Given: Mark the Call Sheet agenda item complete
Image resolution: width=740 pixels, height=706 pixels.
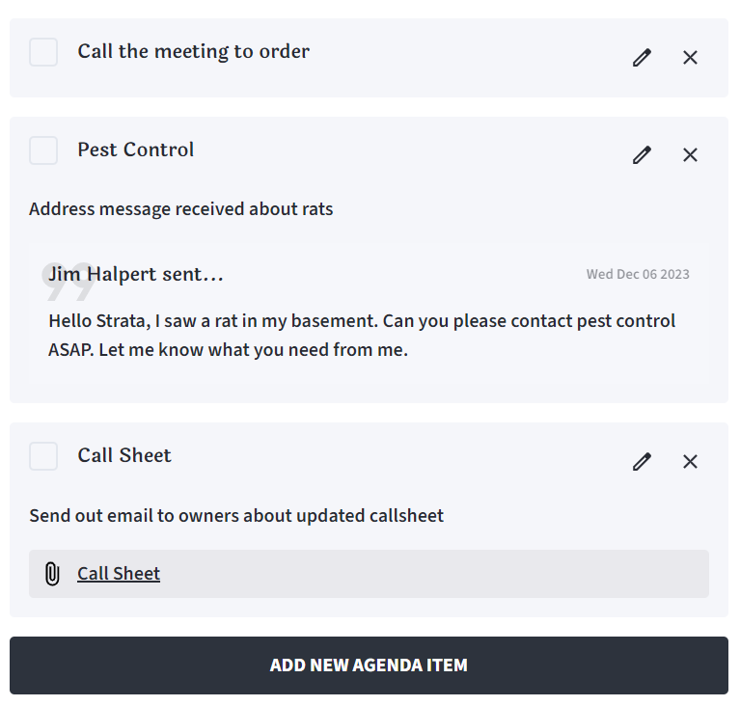Looking at the screenshot, I should click(43, 456).
